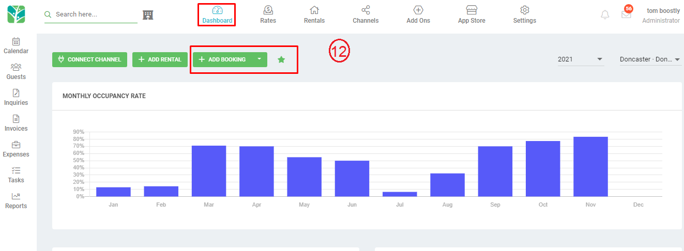Open the Add Ons tab
The width and height of the screenshot is (684, 251).
[x=418, y=15]
